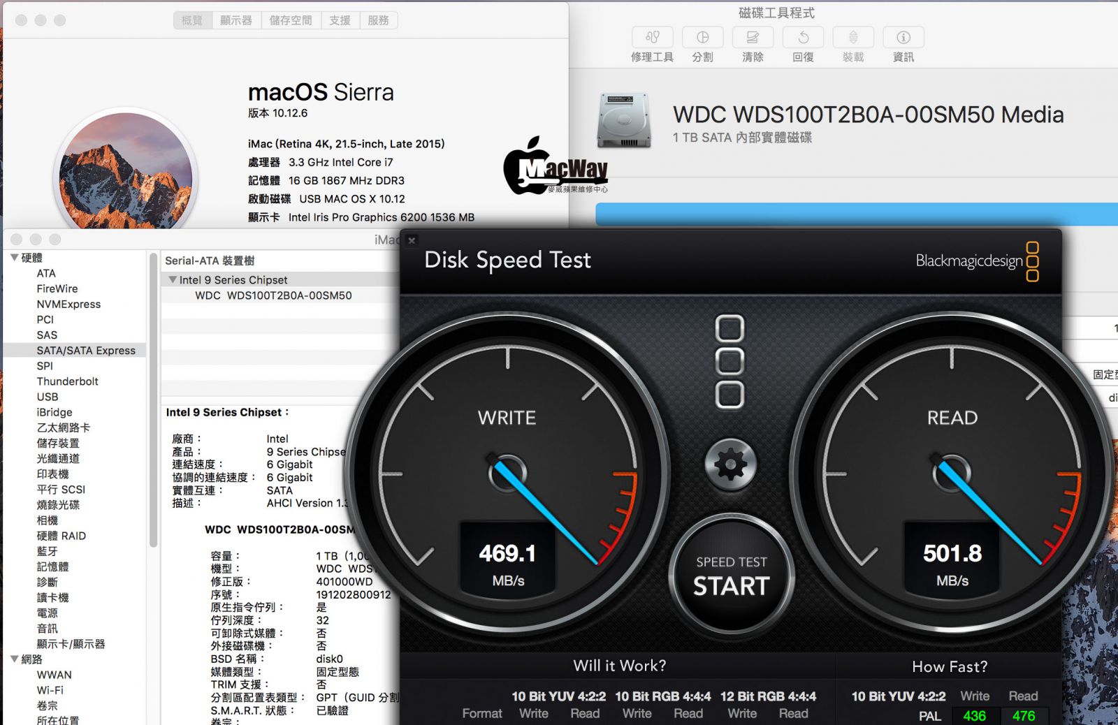Click the Restore icon in Disk Utility

[x=803, y=37]
